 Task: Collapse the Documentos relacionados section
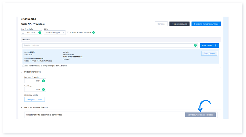pyautogui.click(x=22, y=107)
